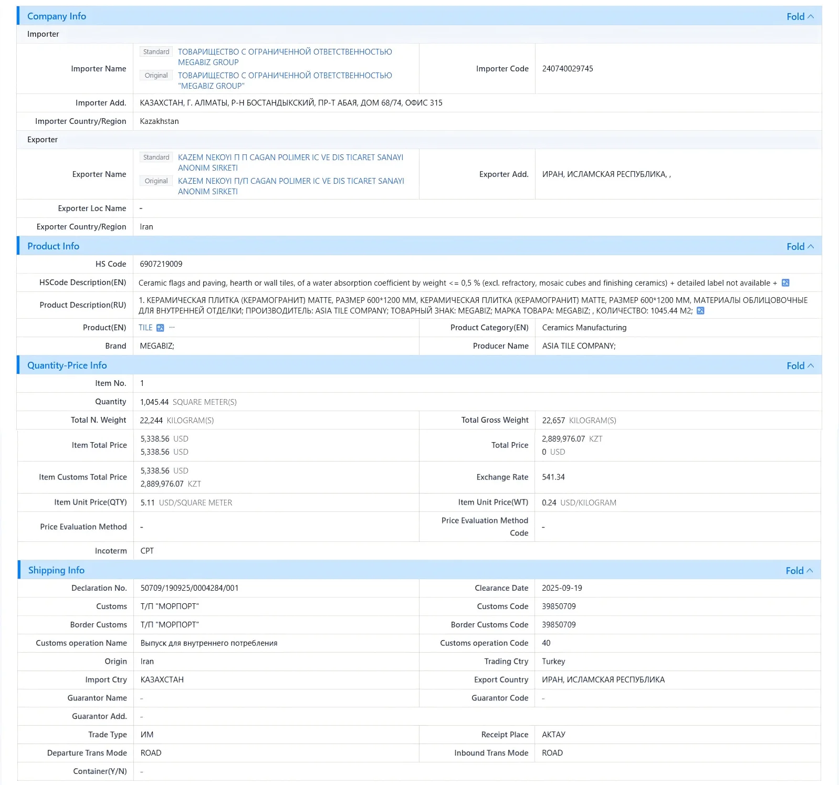This screenshot has height=785, width=839.
Task: Open standard importer name MEGABIZ GROUP link
Action: click(x=285, y=57)
